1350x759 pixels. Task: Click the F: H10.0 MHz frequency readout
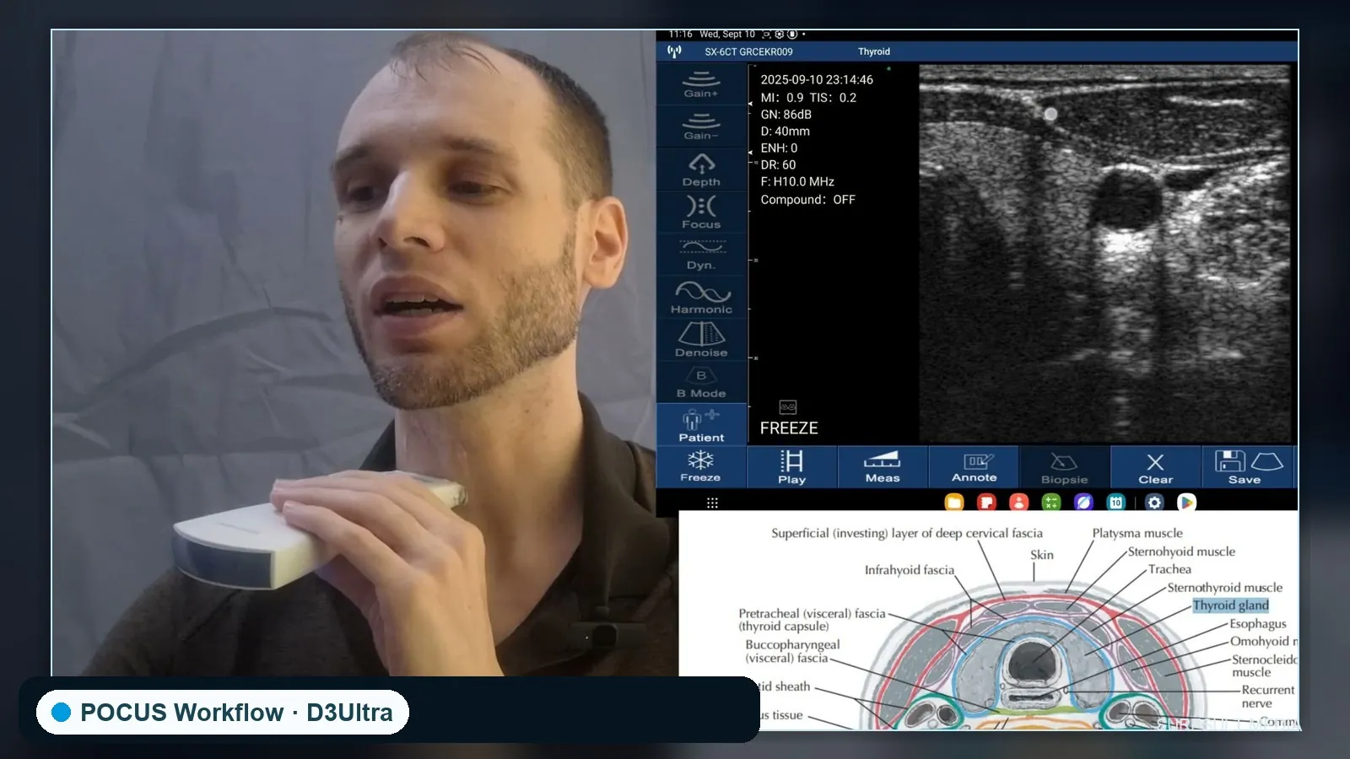[x=797, y=182]
